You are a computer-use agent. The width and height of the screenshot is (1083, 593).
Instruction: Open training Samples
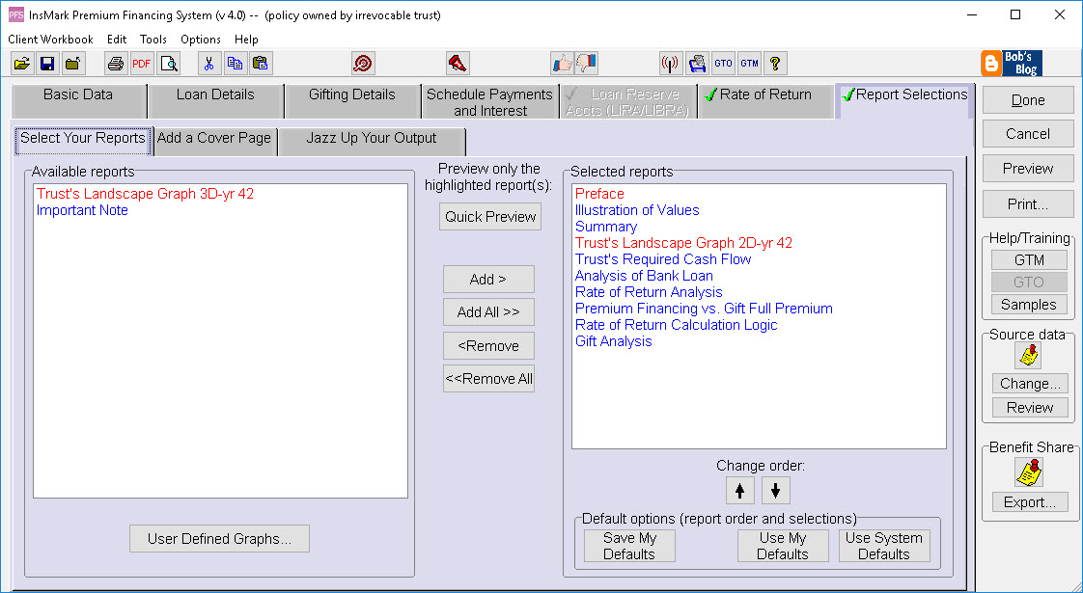click(1028, 304)
